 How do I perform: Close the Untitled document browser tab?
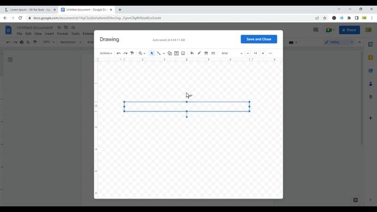(x=111, y=9)
